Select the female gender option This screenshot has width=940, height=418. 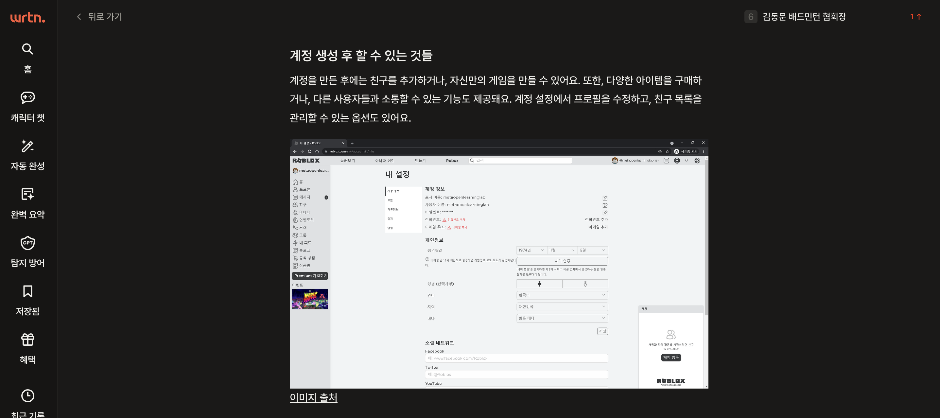585,284
